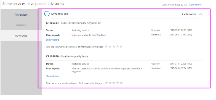Rate CR105384 post one star
Image resolution: width=216 pixels, height=100 pixels.
(x=106, y=46)
